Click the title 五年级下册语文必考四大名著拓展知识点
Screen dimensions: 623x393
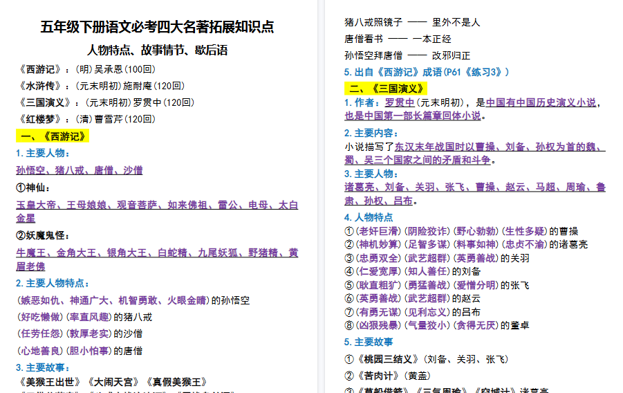pyautogui.click(x=157, y=27)
